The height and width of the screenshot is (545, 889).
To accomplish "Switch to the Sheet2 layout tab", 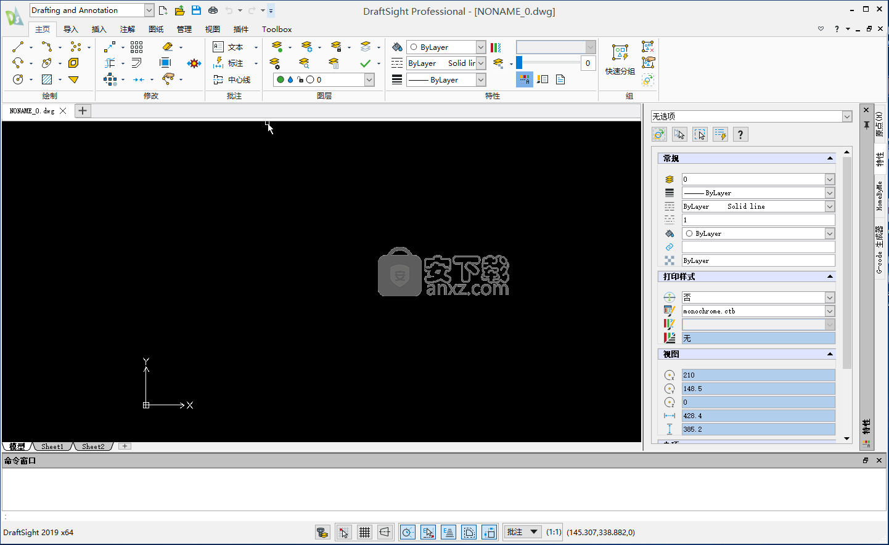I will click(93, 446).
